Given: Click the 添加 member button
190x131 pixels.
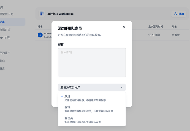Looking at the screenshot, I should [x=179, y=14].
